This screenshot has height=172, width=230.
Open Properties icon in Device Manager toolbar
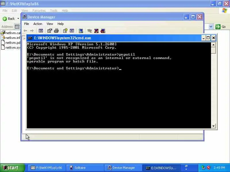click(x=49, y=31)
